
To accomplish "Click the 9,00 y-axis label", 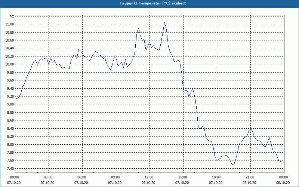I will pyautogui.click(x=10, y=104).
